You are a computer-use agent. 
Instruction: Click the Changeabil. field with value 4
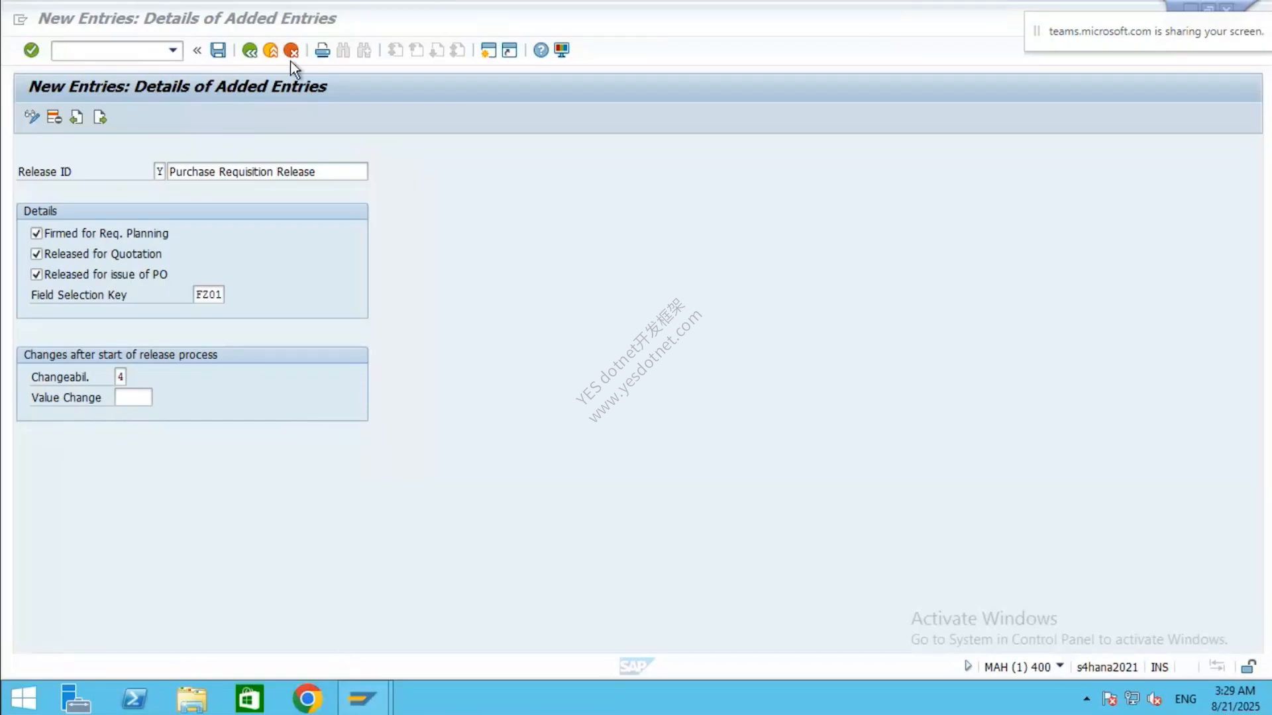(121, 377)
